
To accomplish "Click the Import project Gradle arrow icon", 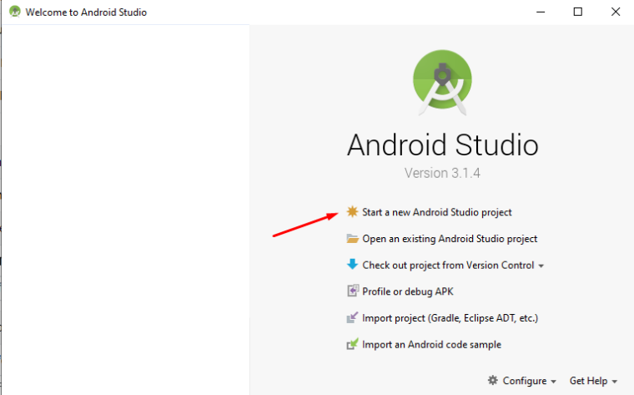I will click(x=352, y=317).
